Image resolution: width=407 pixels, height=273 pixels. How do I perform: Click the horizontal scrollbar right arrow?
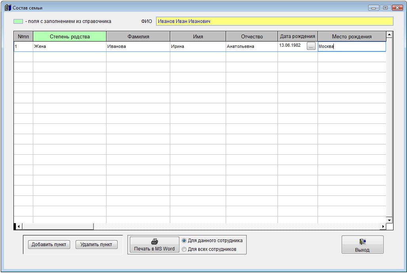(383, 227)
